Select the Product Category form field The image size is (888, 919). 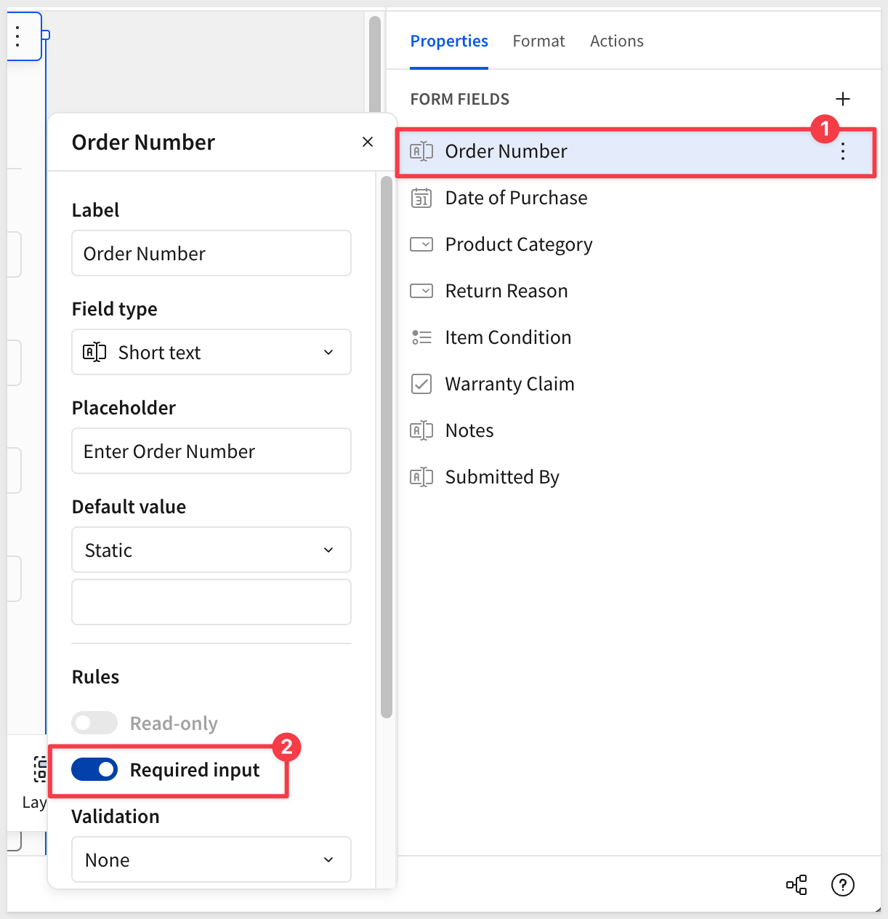[518, 244]
